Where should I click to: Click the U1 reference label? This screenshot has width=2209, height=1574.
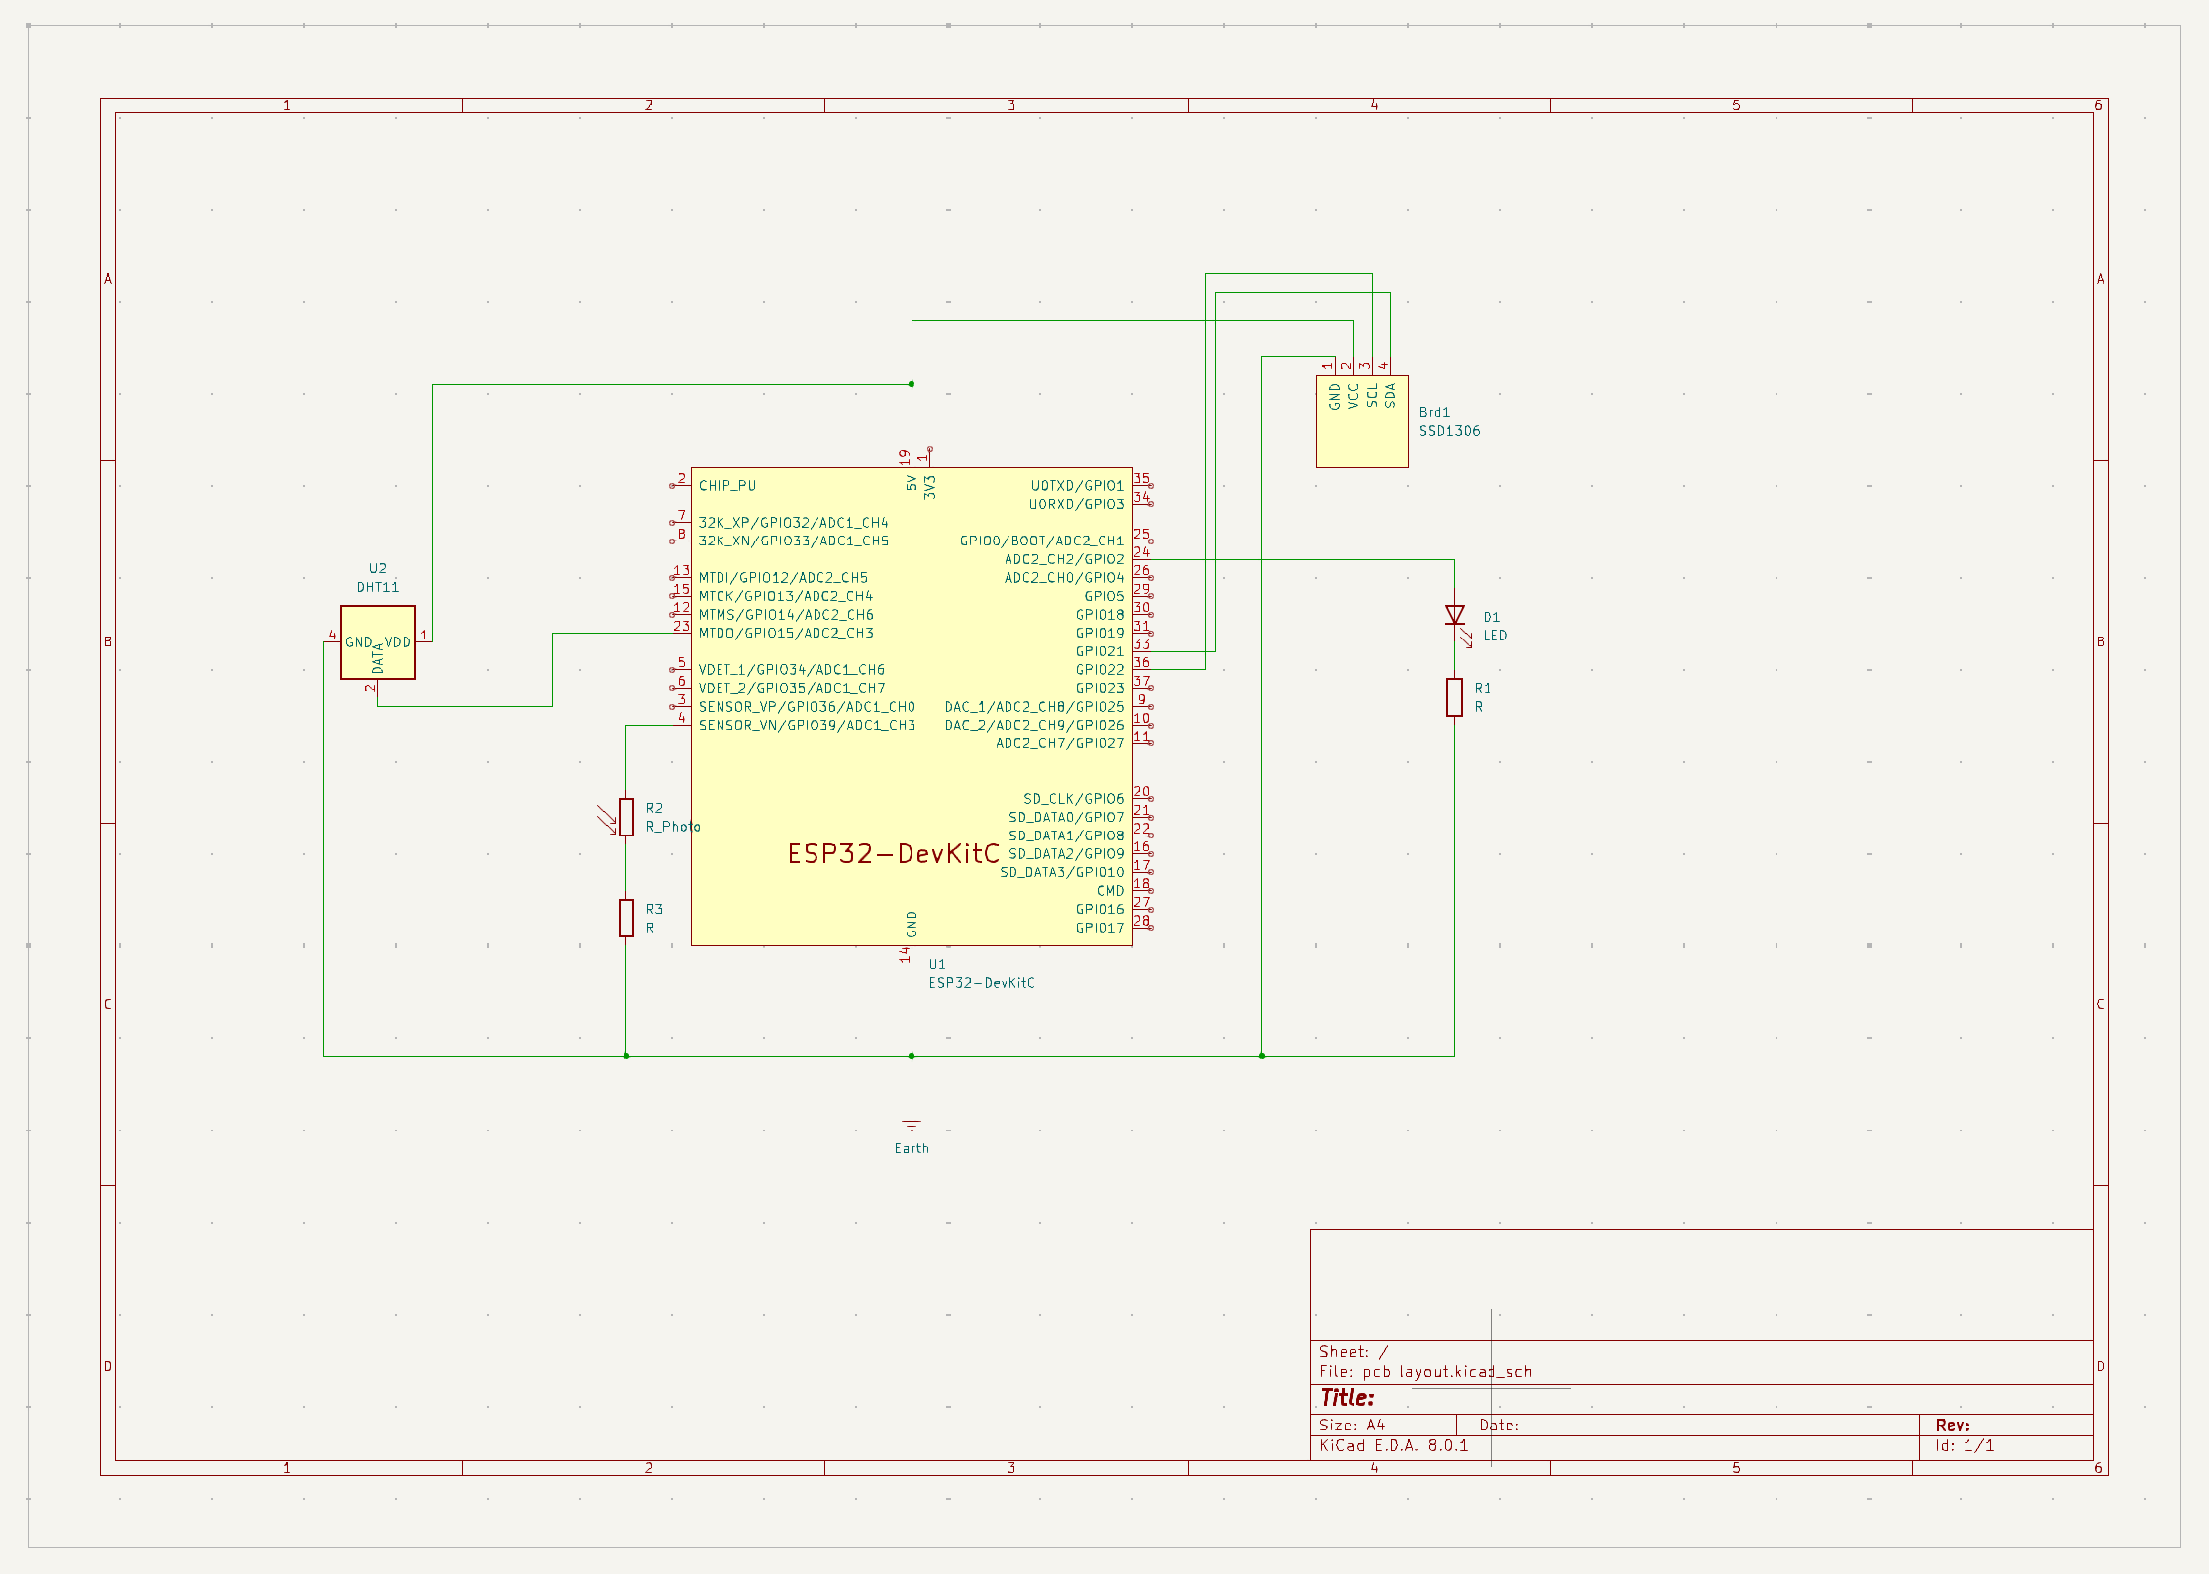pos(936,964)
